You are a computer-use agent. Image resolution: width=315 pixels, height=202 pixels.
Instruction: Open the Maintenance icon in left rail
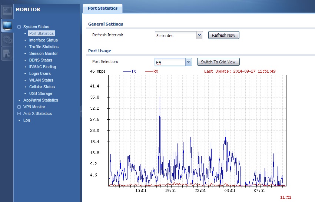[x=7, y=54]
